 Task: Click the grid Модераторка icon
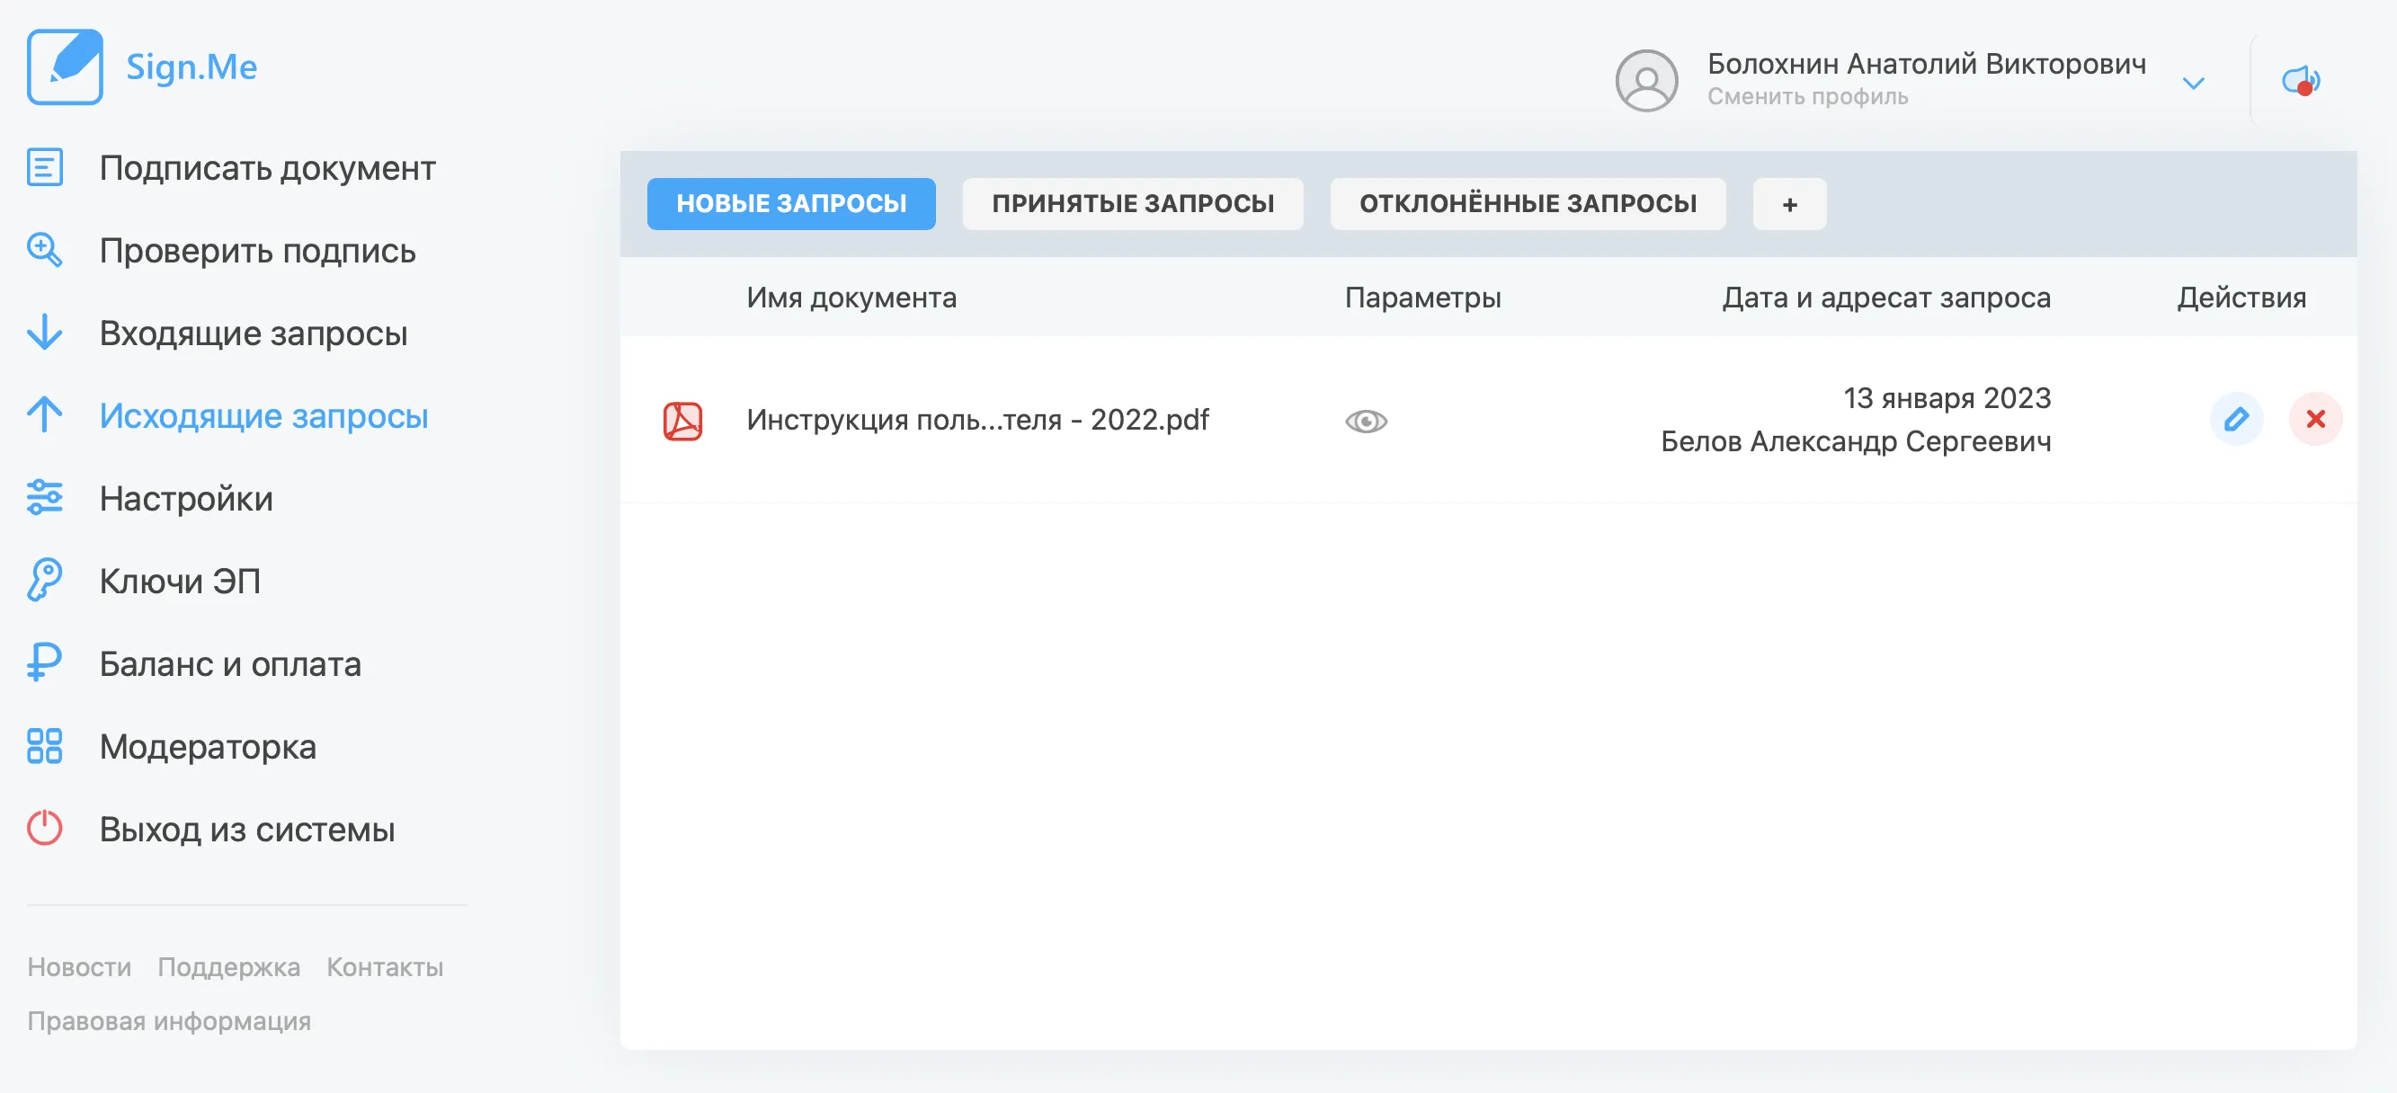click(x=45, y=746)
